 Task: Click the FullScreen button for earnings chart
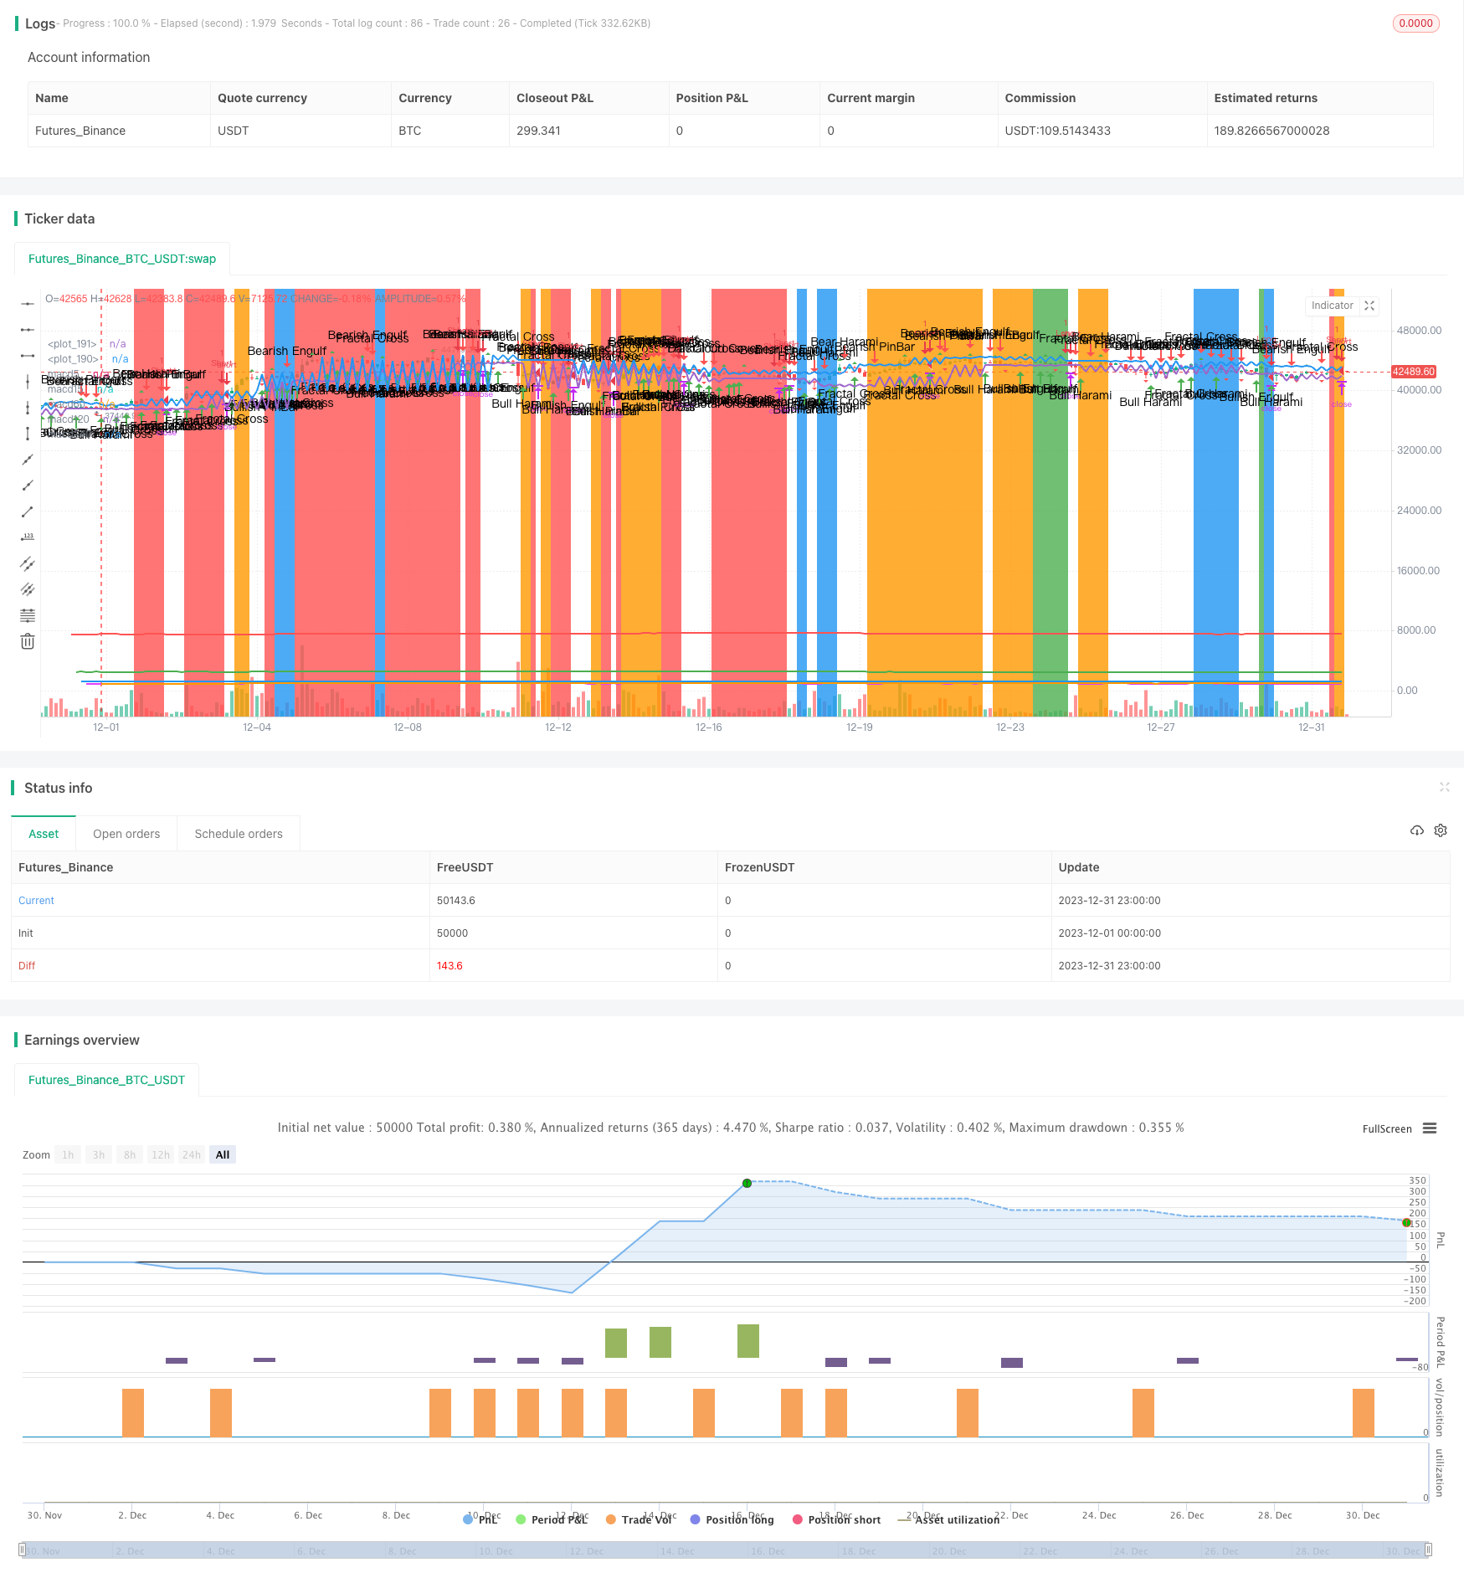coord(1386,1128)
